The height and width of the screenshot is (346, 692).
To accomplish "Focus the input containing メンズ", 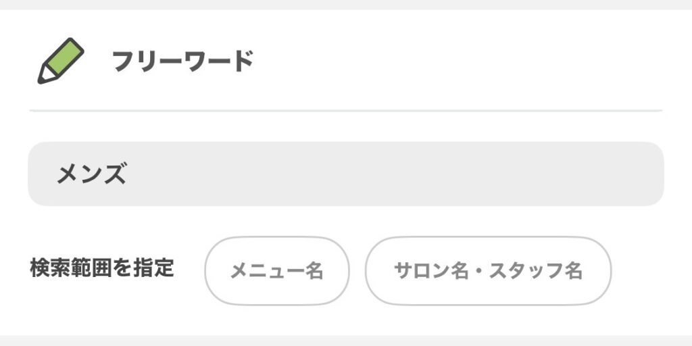I will coord(345,174).
